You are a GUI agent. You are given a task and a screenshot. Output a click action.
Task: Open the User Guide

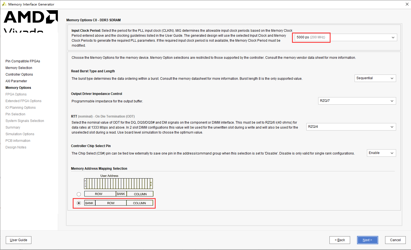pos(18,240)
